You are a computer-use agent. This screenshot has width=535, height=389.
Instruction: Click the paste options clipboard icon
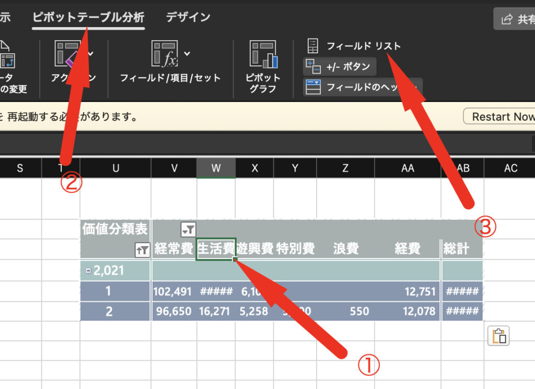click(x=498, y=336)
